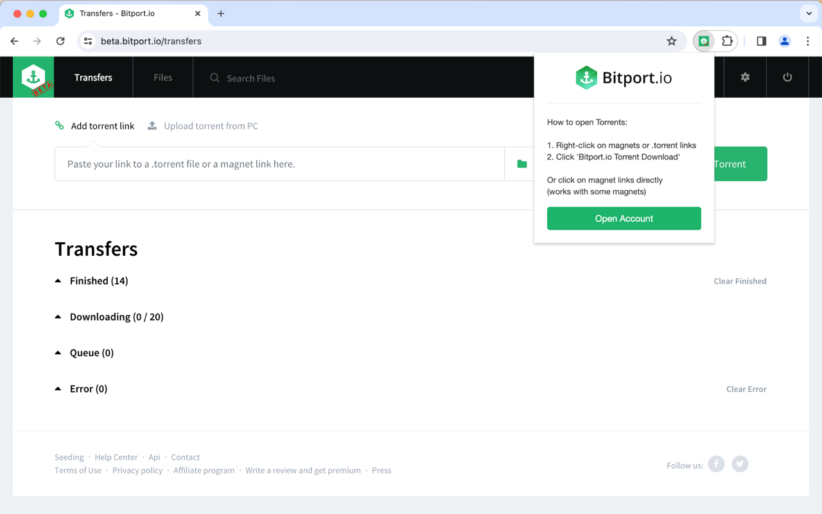Click the Bitport.io Twitter icon
This screenshot has width=822, height=514.
pos(740,464)
